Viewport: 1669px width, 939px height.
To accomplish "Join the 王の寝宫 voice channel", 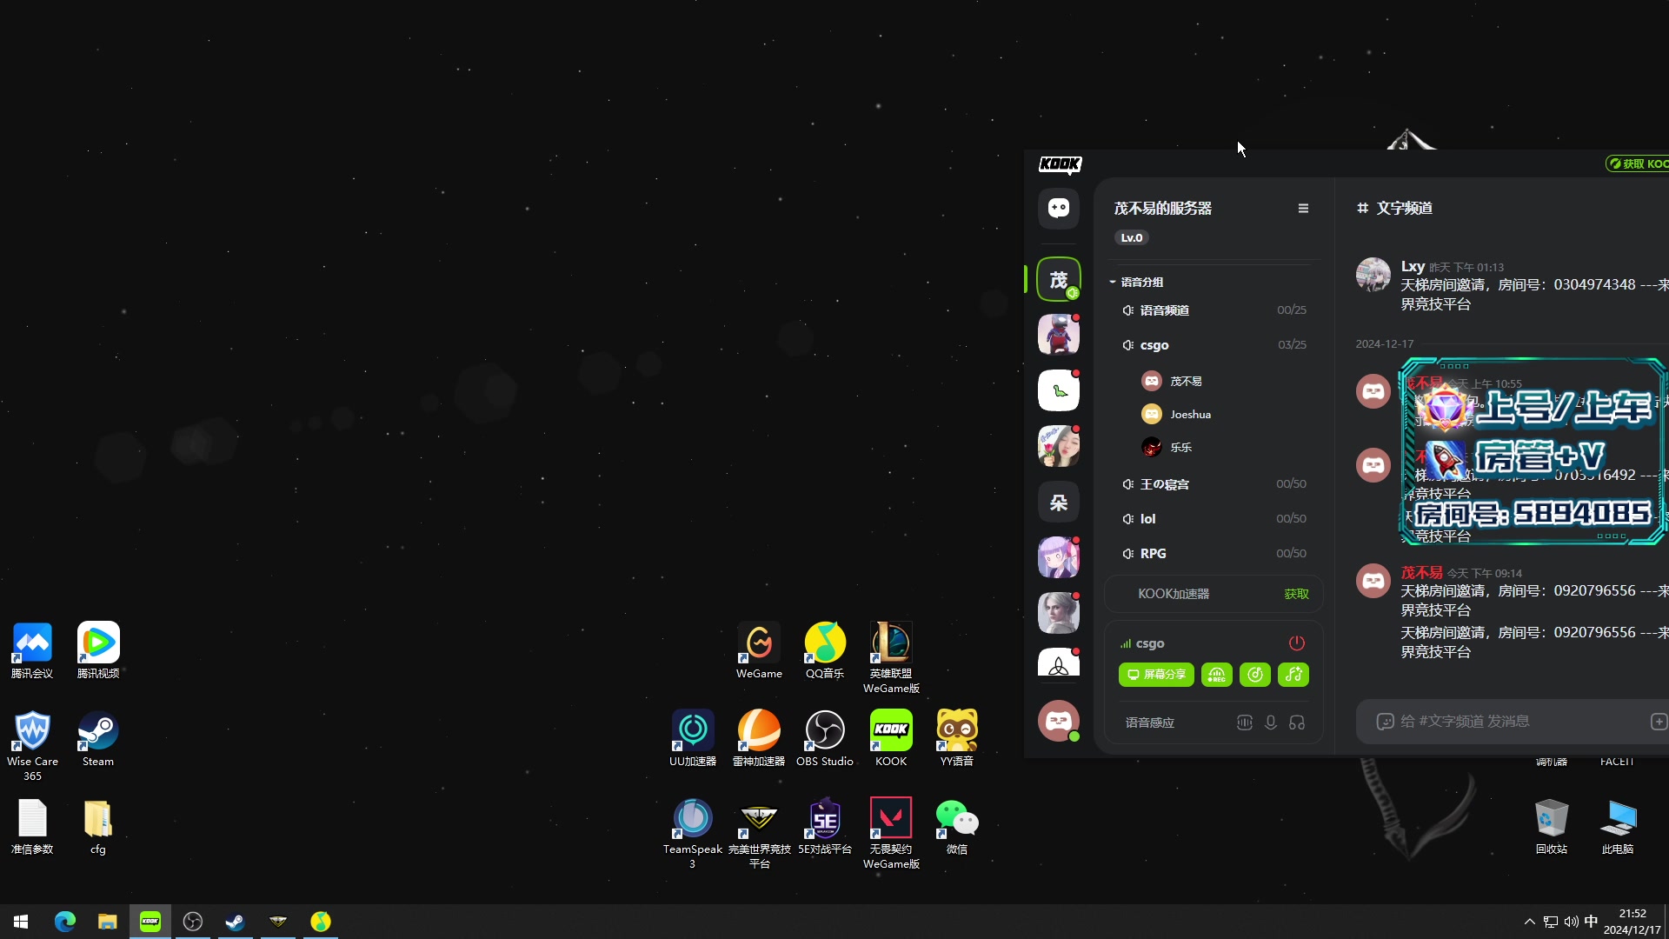I will (x=1214, y=484).
